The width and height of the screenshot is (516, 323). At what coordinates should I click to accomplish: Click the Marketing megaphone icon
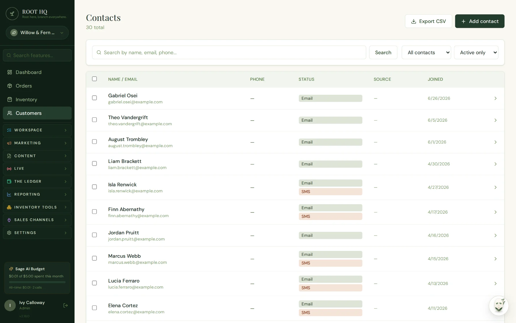click(9, 143)
